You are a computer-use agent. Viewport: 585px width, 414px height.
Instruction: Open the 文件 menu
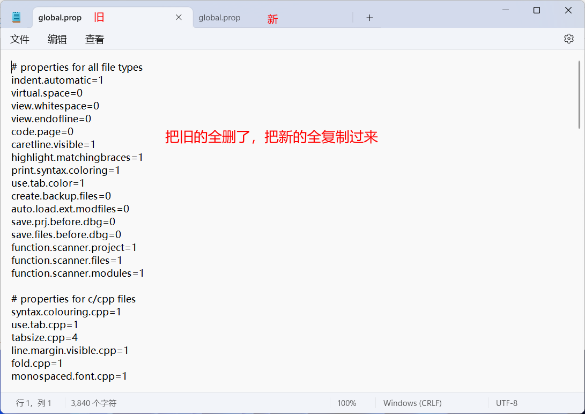click(x=20, y=39)
